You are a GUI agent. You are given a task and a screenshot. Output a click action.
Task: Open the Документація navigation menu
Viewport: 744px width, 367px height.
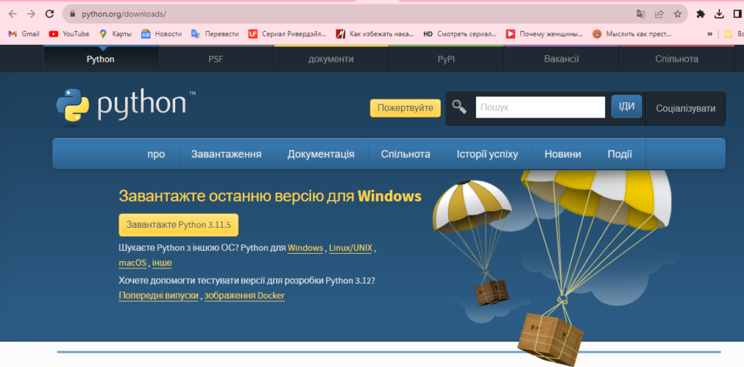(x=320, y=154)
